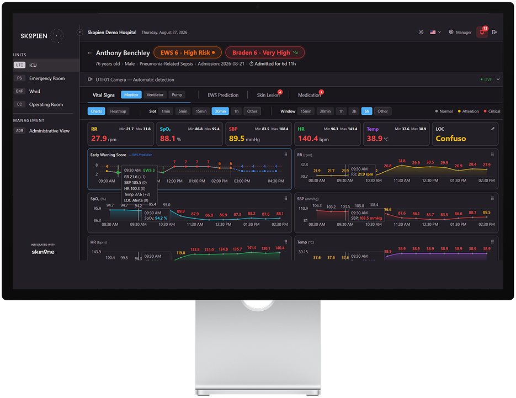Open the Skin Lesion tab
Screen dimensions: 516x398
pyautogui.click(x=268, y=95)
